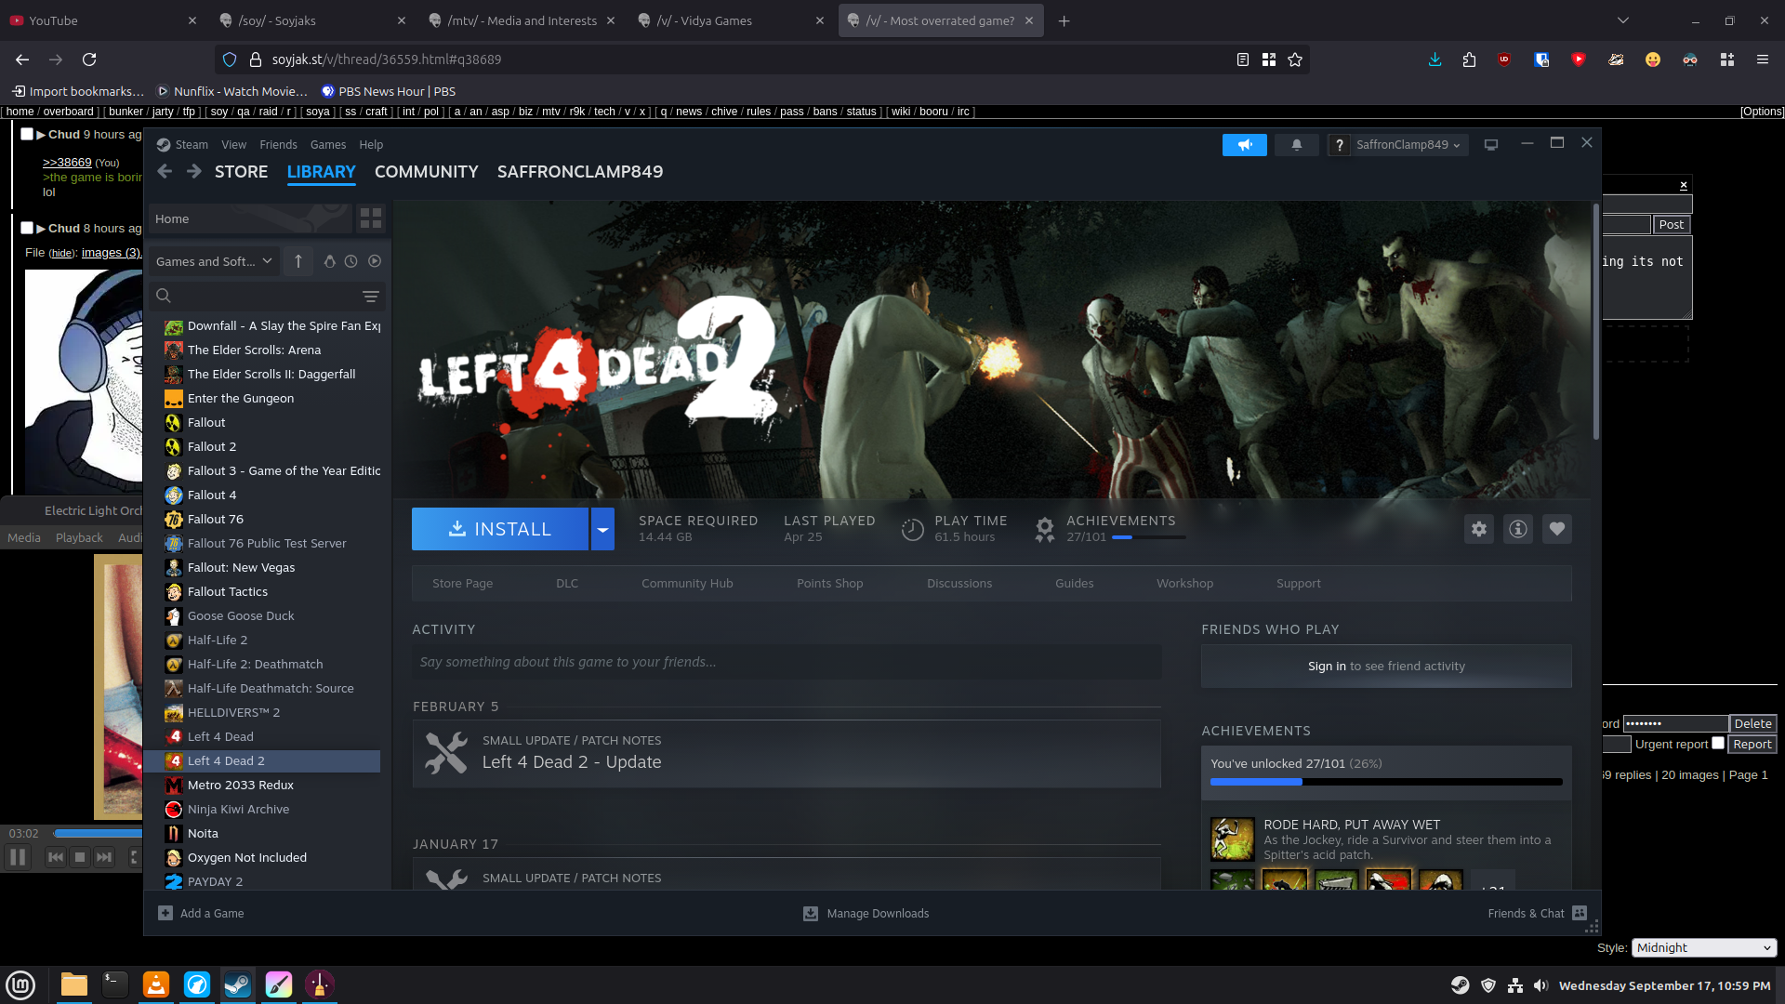Tick checkbox beside Chud 8 hours ago post
The height and width of the screenshot is (1004, 1785).
(27, 228)
